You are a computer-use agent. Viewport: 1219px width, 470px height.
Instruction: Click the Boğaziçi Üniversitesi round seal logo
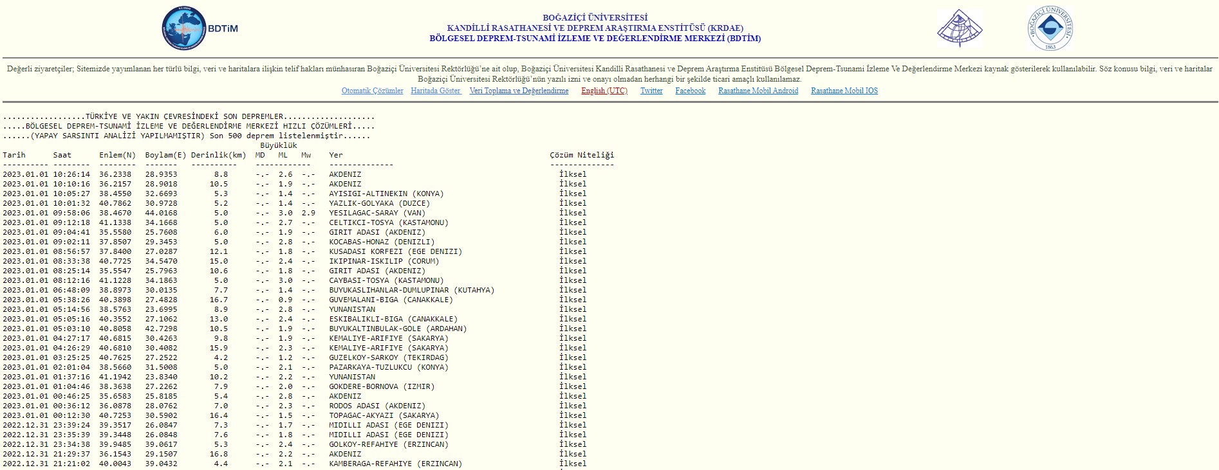1050,28
